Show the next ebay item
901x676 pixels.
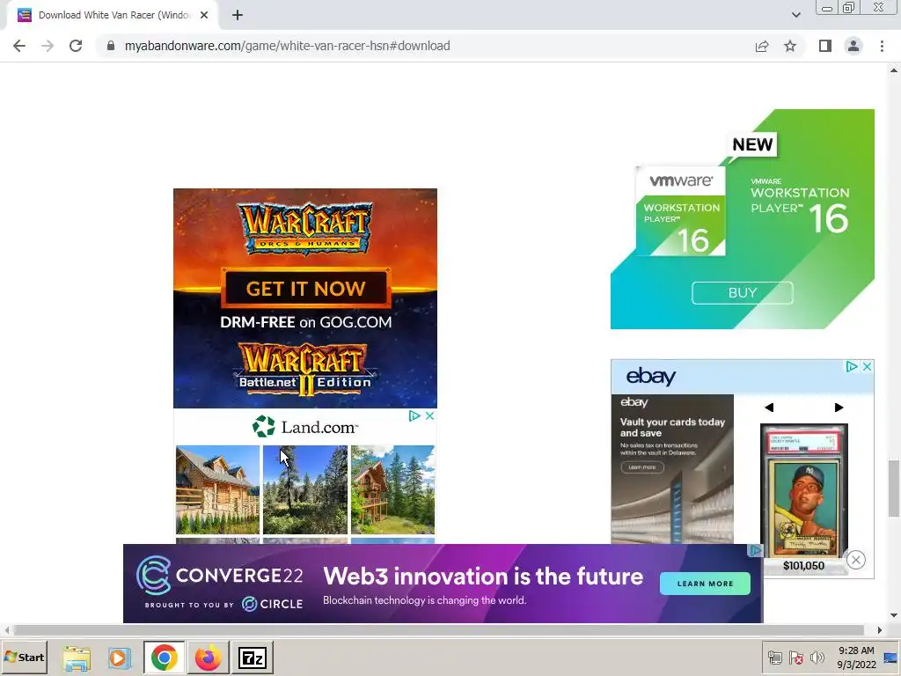click(839, 408)
